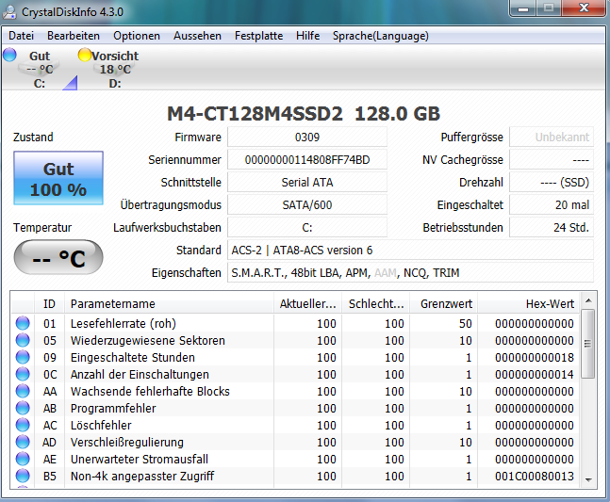Click the Eigenschaften features field

click(x=410, y=273)
